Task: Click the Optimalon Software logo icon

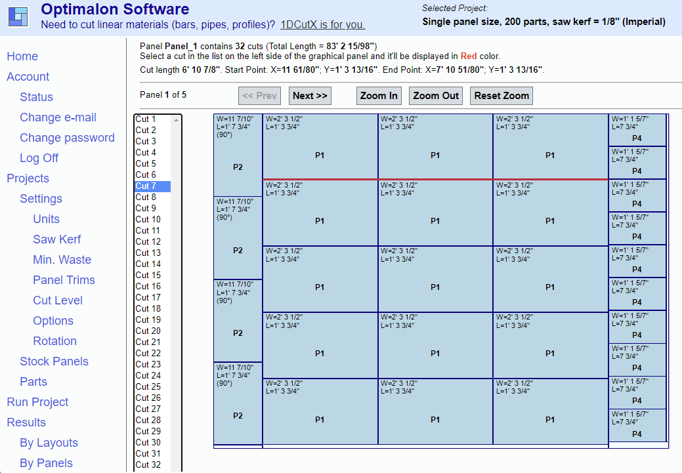Action: tap(18, 16)
